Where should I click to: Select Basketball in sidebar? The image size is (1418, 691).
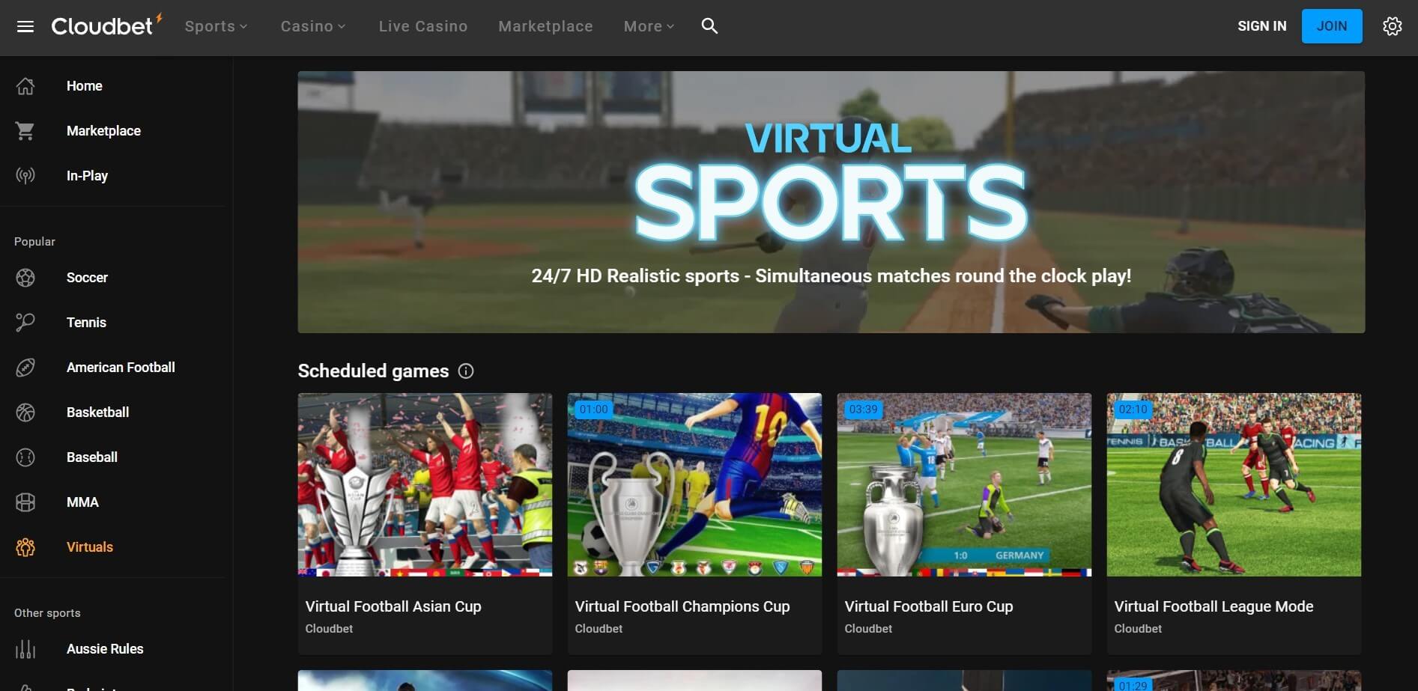(x=97, y=413)
